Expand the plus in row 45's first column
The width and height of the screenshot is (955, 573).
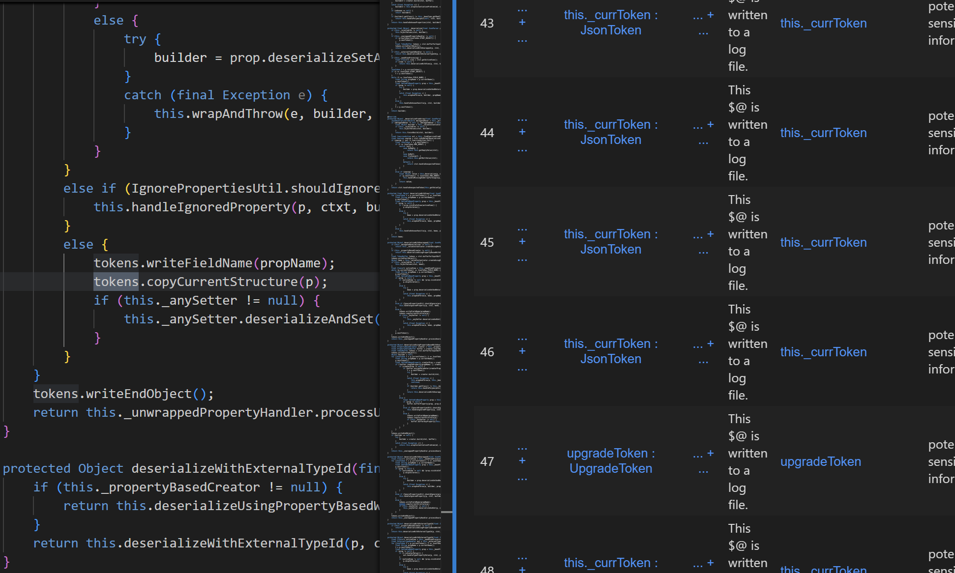tap(522, 242)
